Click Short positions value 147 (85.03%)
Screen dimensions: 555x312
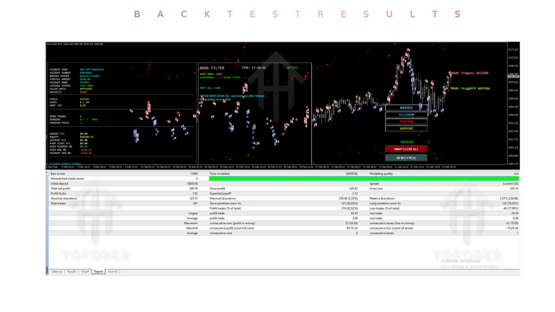coord(349,203)
